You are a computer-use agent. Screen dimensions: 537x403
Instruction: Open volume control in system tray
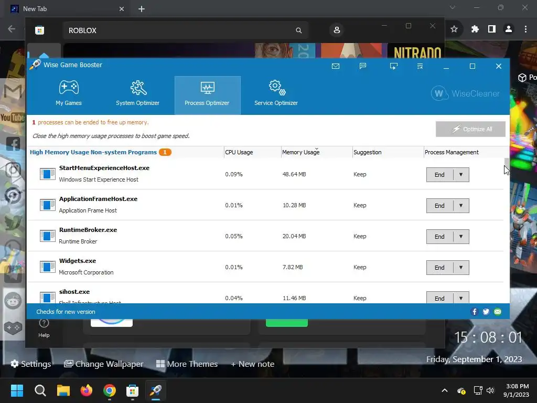tap(490, 390)
